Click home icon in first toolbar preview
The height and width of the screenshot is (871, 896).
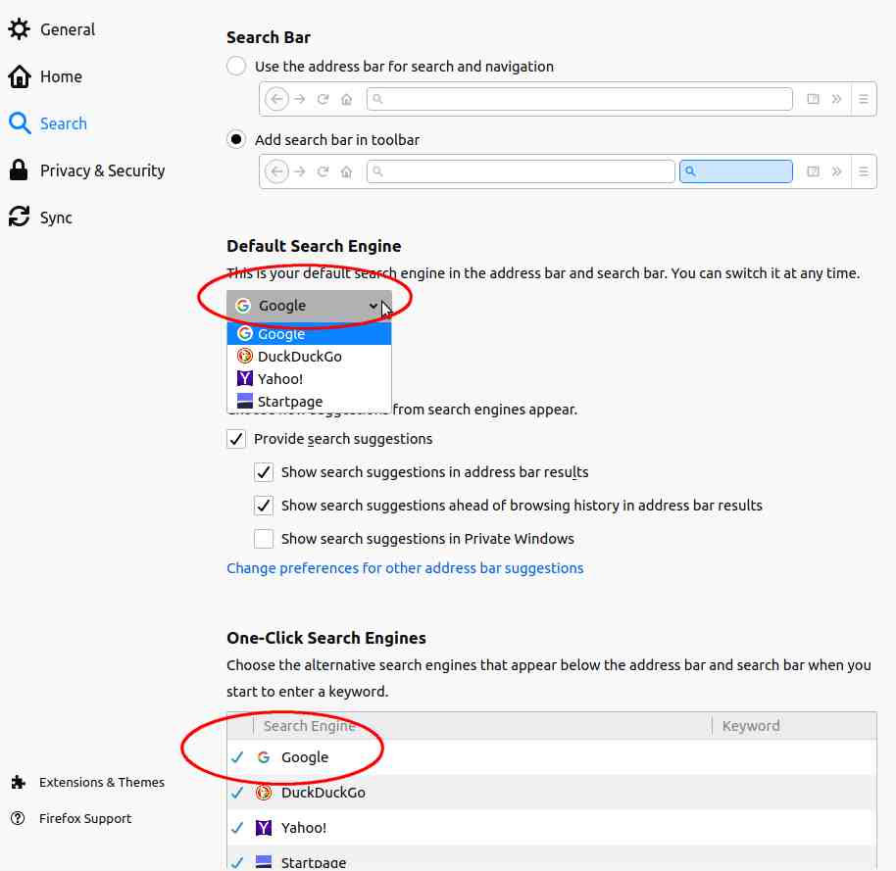pos(346,99)
